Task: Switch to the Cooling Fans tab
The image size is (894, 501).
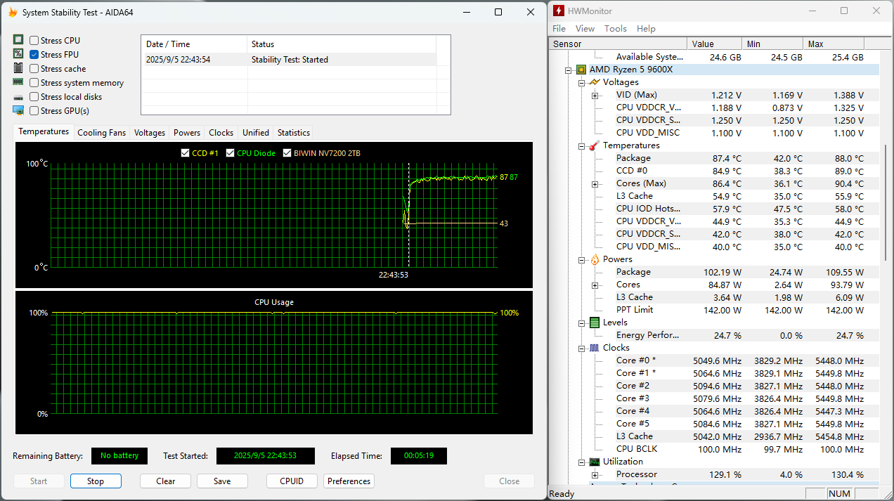Action: (101, 133)
